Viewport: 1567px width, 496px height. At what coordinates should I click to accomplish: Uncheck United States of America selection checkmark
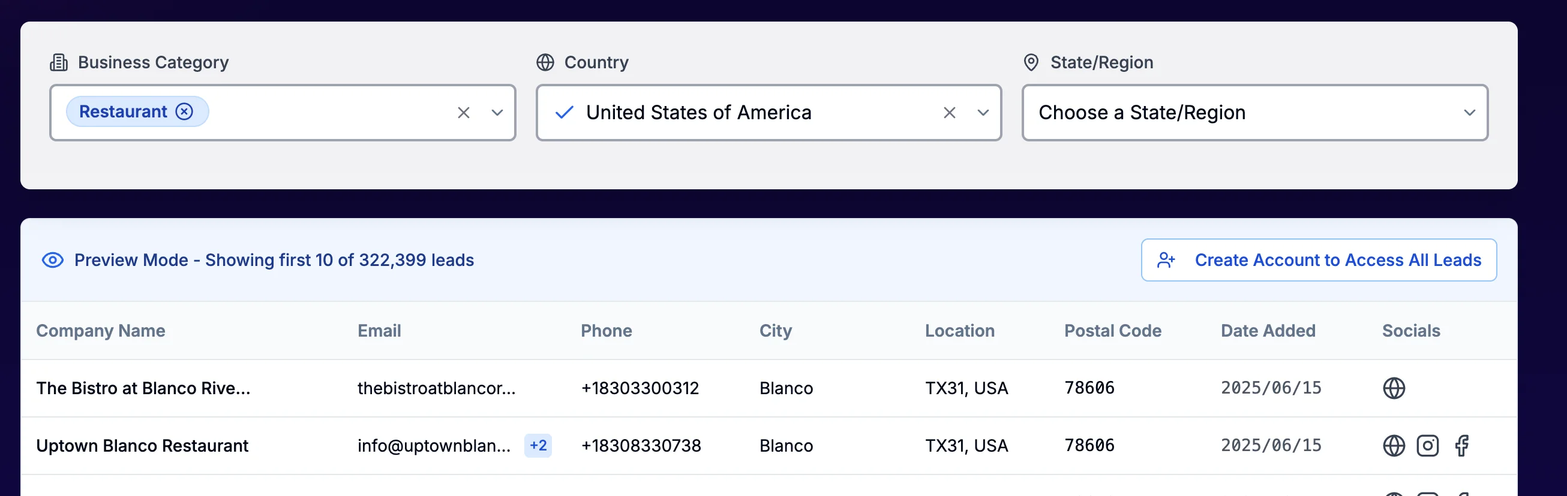(x=565, y=112)
